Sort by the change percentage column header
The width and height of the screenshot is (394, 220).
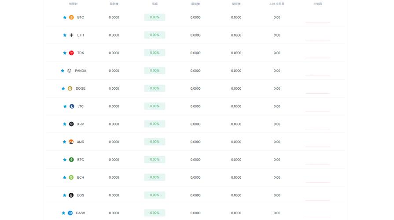tap(155, 4)
